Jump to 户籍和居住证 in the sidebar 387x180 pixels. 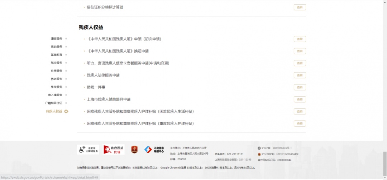point(54,103)
